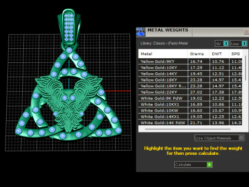This screenshot has height=187, width=249.
Task: Select the Yellow Gold:22KY row
Action: 190,92
